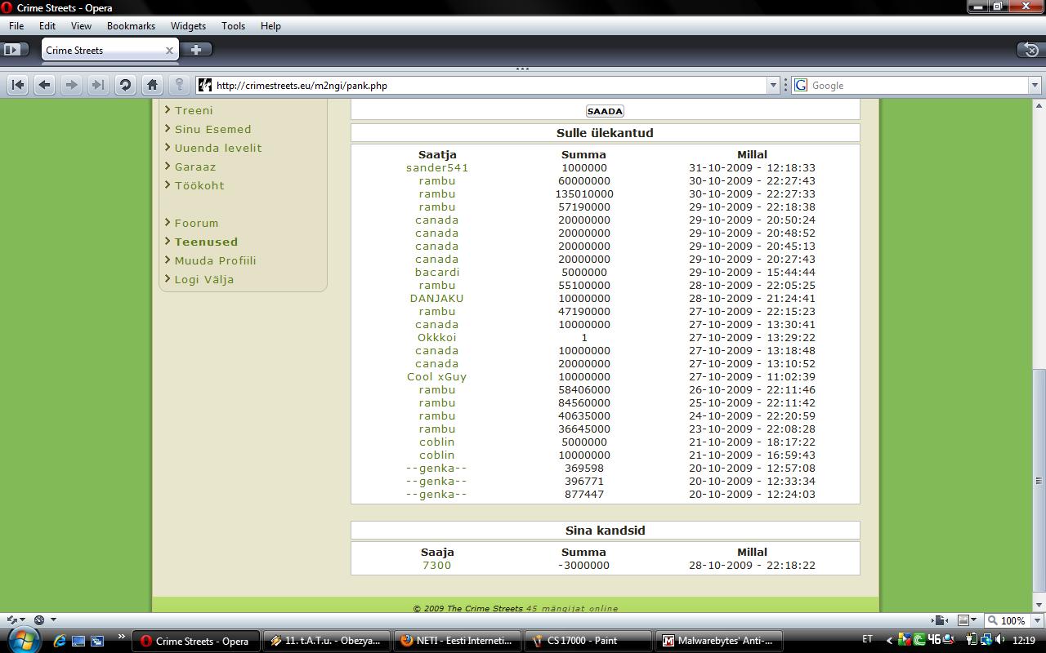The height and width of the screenshot is (653, 1046).
Task: Open sender bacardi profile link
Action: click(x=437, y=272)
